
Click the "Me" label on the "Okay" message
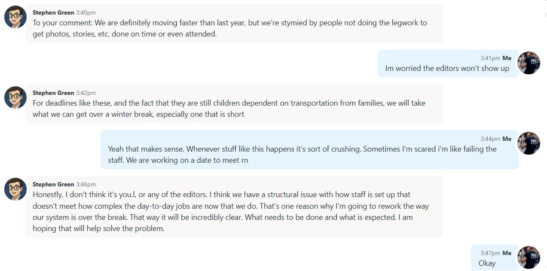[x=507, y=253]
